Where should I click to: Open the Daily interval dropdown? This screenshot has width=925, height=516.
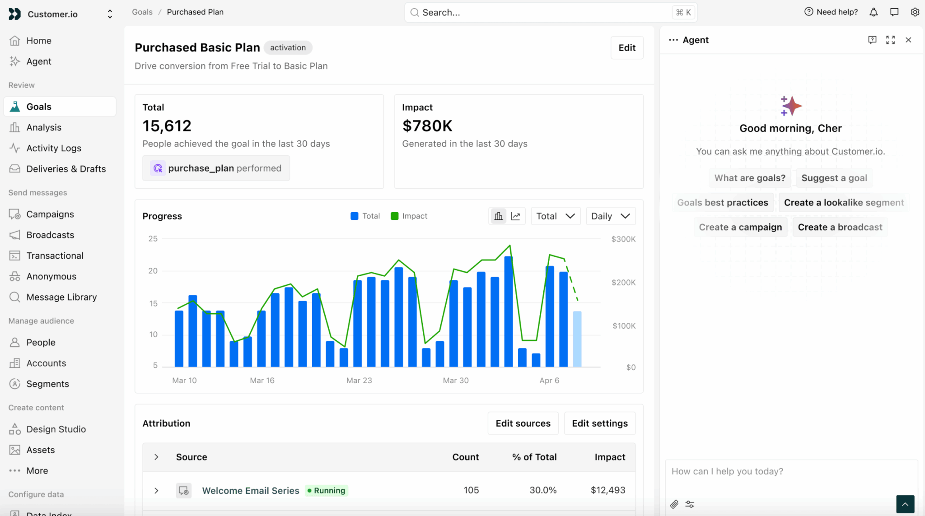[x=611, y=216]
